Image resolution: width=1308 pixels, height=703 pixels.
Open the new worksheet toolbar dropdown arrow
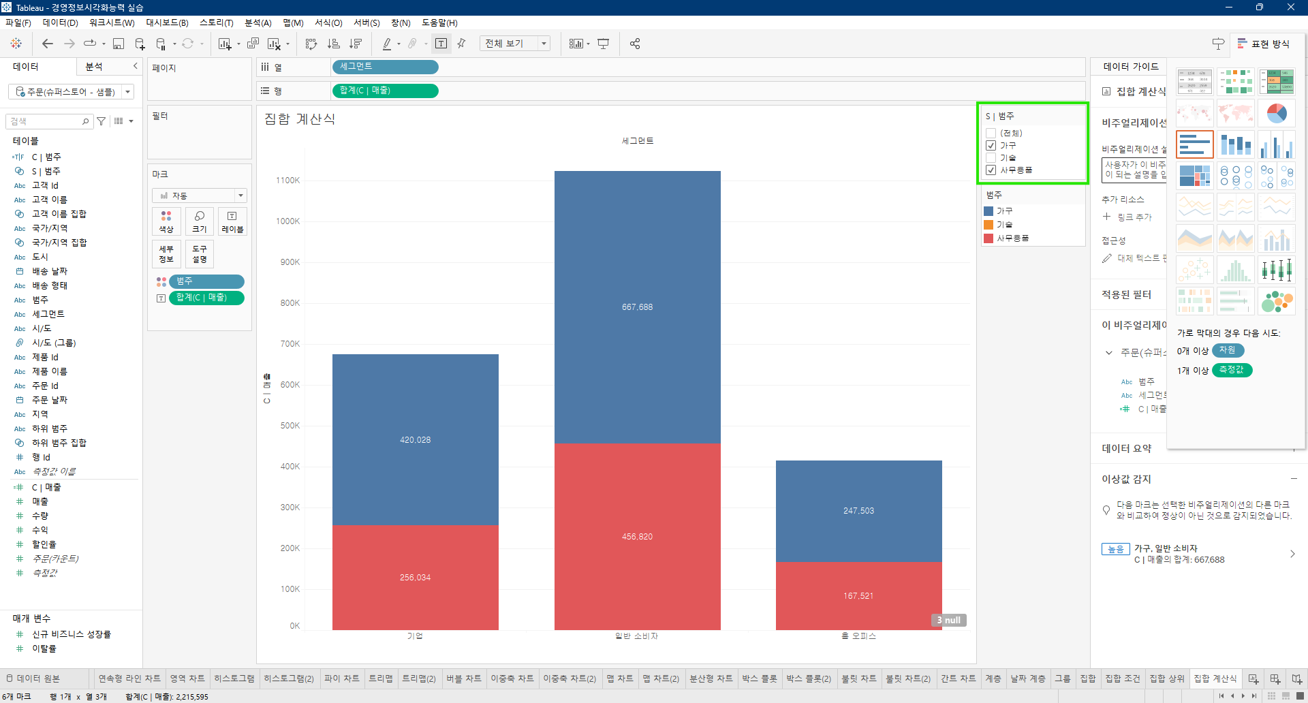[238, 44]
